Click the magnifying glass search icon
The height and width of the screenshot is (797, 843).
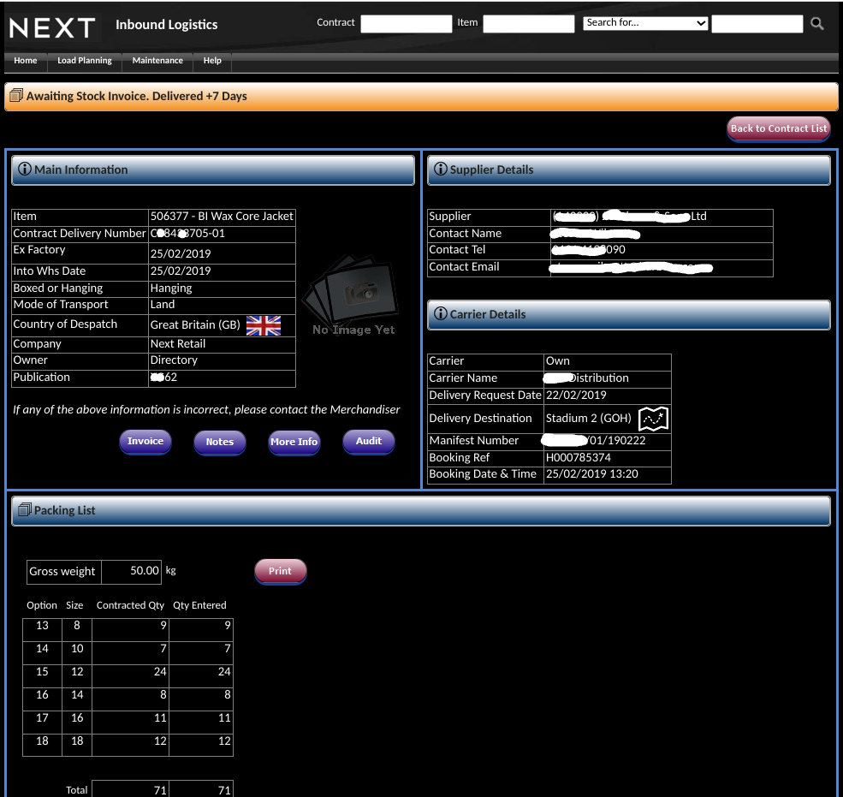(816, 23)
